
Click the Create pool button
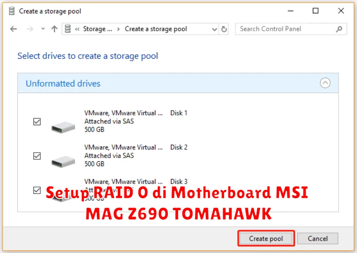tap(266, 238)
